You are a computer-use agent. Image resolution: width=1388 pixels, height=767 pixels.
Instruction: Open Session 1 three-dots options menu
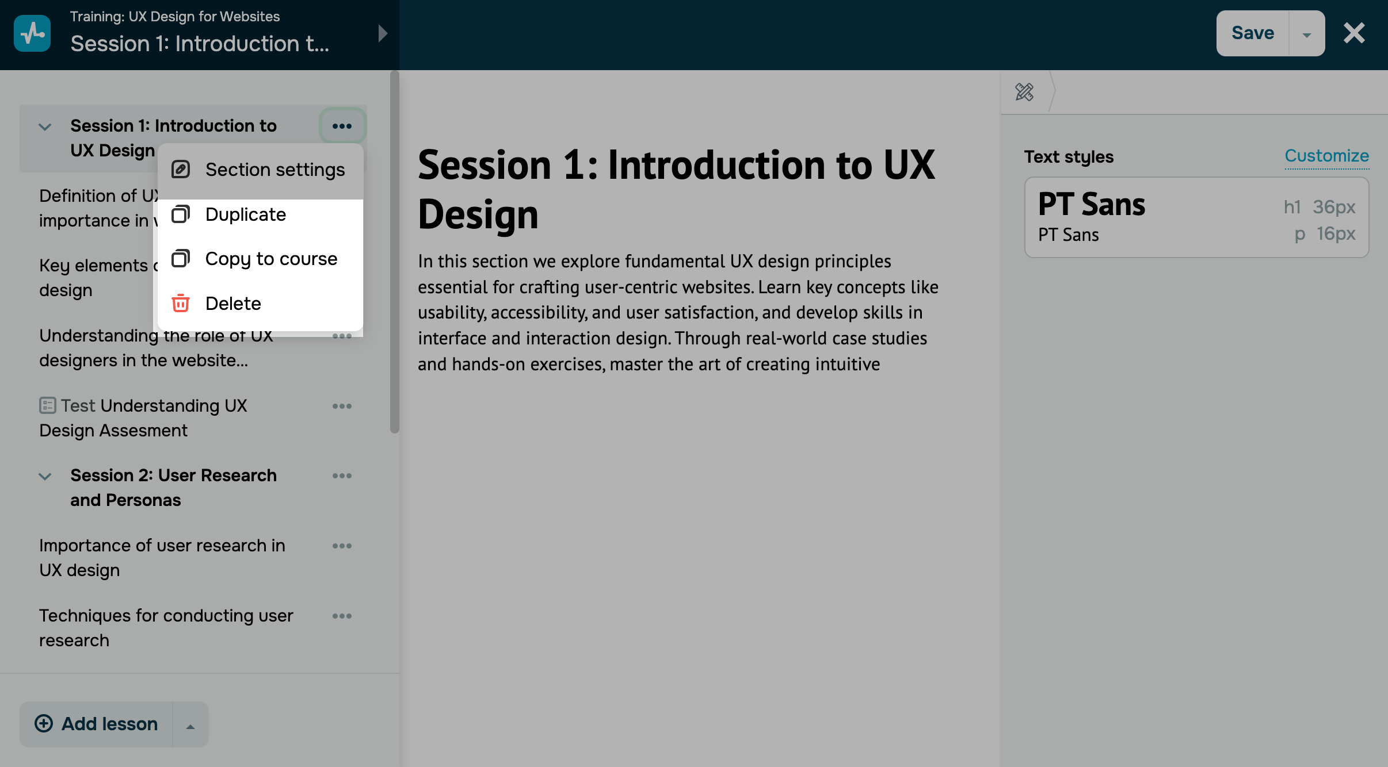click(342, 126)
